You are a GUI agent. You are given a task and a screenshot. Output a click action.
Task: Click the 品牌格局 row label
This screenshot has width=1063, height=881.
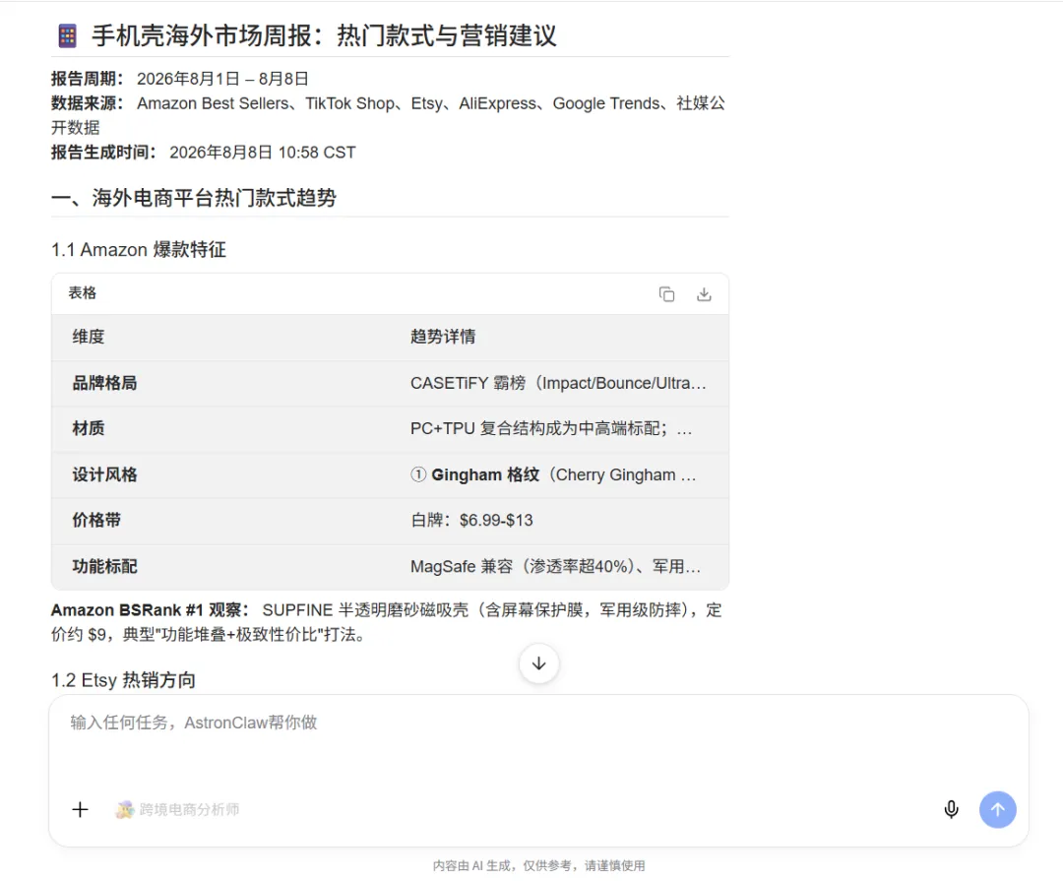(104, 383)
